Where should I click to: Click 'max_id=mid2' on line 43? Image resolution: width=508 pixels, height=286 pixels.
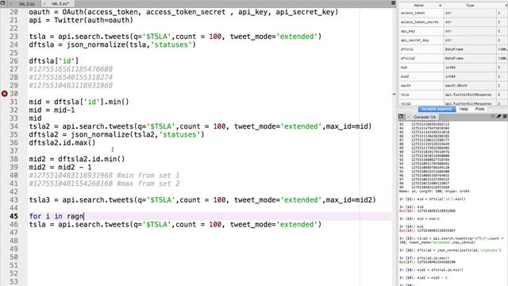tap(349, 200)
